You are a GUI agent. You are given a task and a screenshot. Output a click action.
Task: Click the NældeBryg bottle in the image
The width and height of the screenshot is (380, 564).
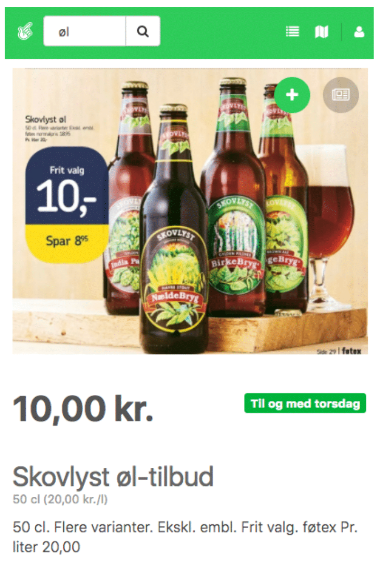pos(174,230)
